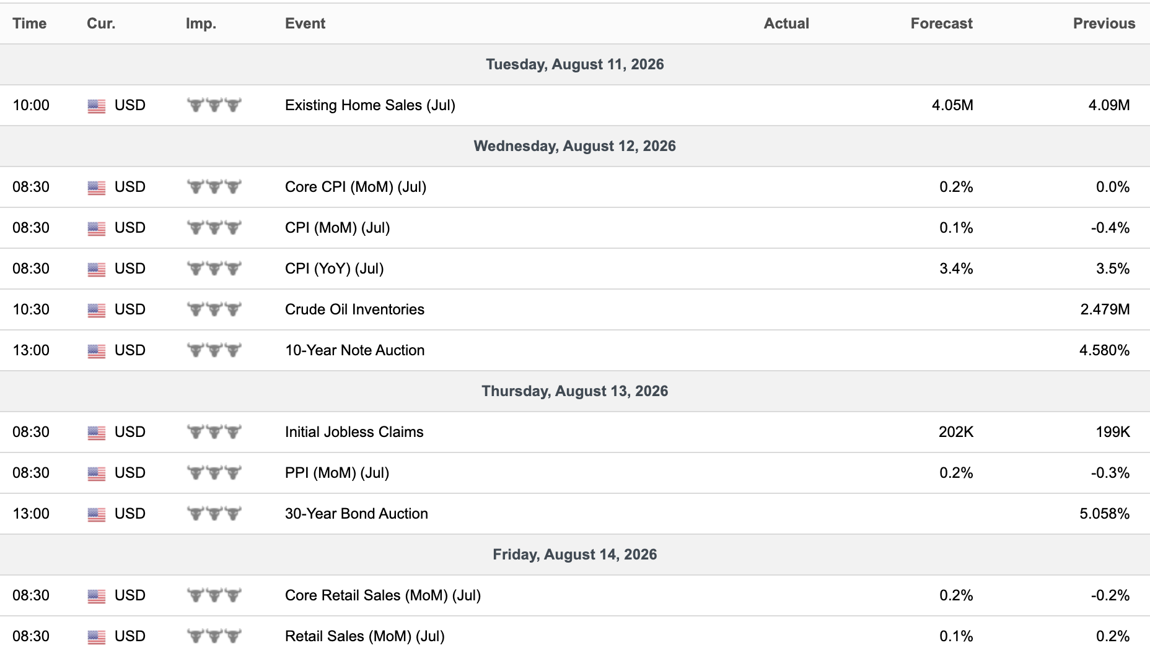This screenshot has width=1150, height=661.
Task: Click the Wednesday, August 12, 2026 date row
Action: click(x=575, y=146)
